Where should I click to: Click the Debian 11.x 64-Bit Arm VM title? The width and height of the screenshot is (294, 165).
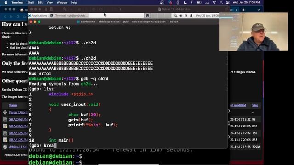[175, 9]
